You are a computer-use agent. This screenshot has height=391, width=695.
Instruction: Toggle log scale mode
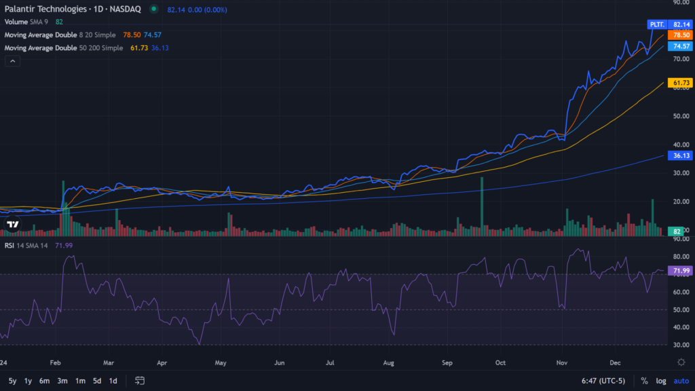point(661,381)
